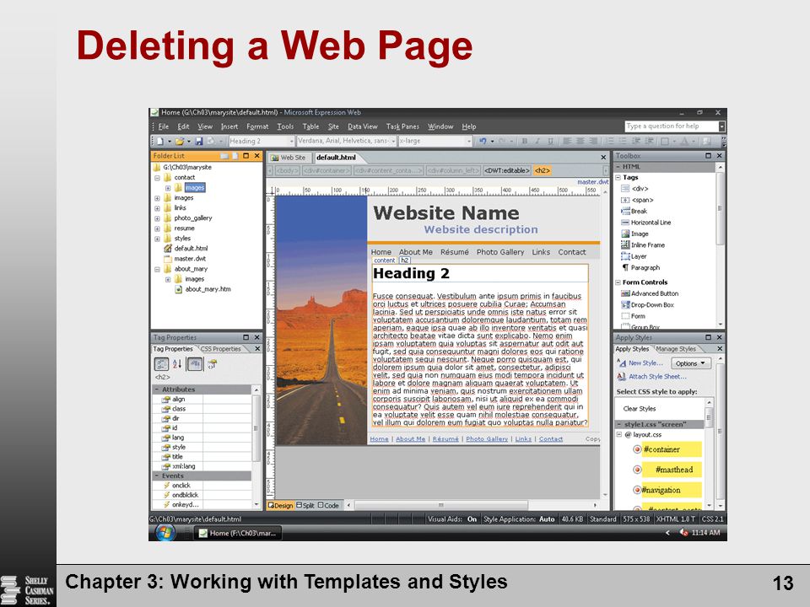
Task: Click the Underline formatting icon
Action: click(550, 141)
